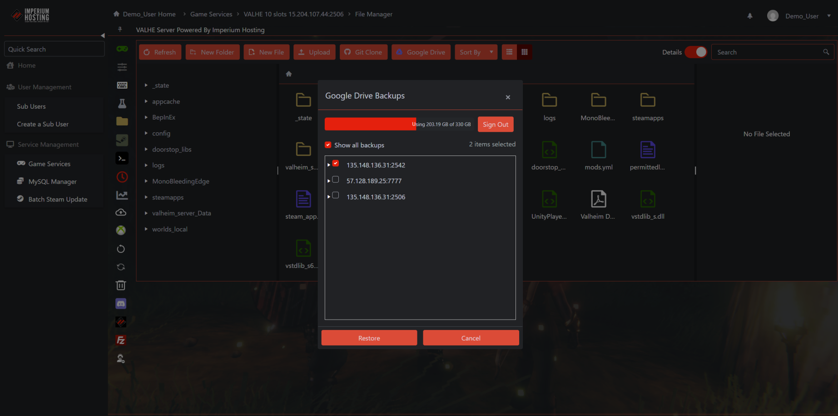The image size is (838, 416).
Task: Open the web console terminal icon
Action: click(122, 158)
